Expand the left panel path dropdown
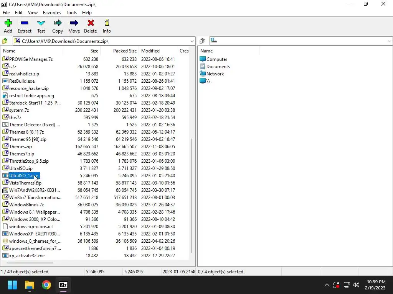The height and width of the screenshot is (294, 393). [192, 41]
